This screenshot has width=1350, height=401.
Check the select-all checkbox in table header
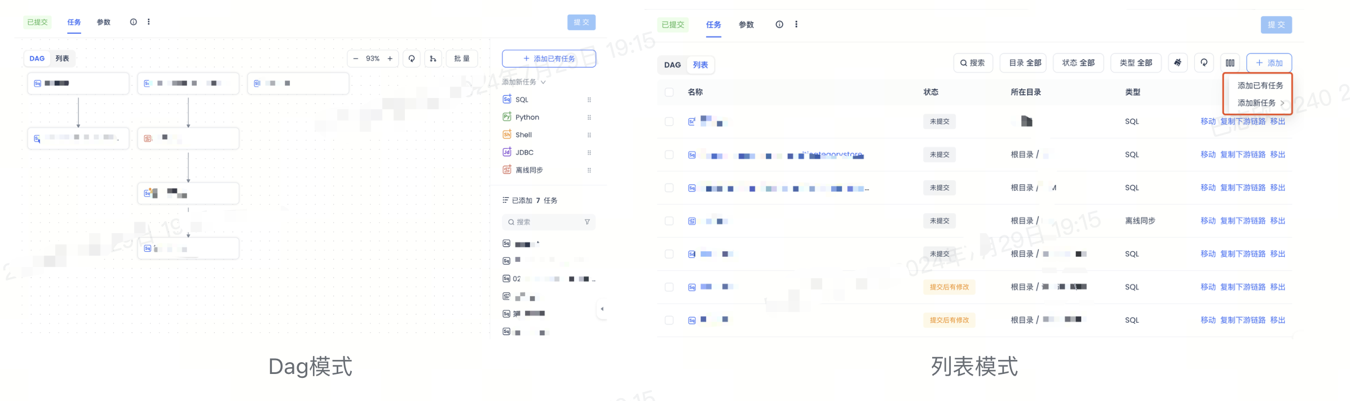point(669,92)
